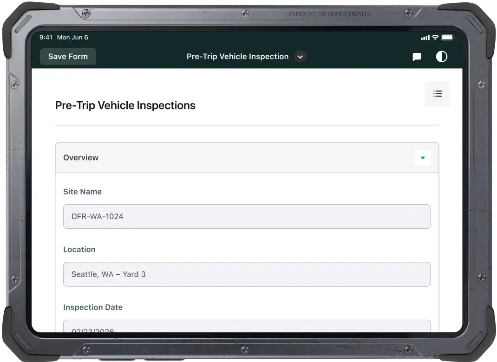Click the cellular signal strength icon

tap(425, 37)
